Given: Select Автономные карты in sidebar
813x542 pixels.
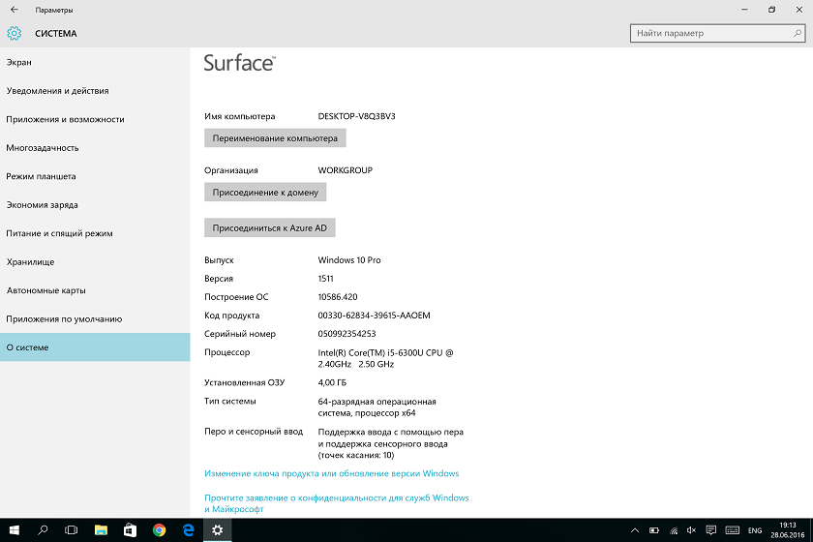Looking at the screenshot, I should (95, 290).
